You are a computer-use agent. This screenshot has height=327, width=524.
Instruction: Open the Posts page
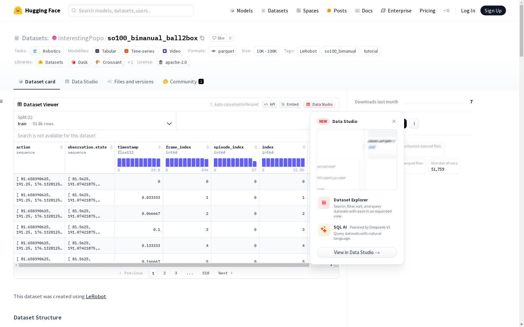click(x=337, y=10)
